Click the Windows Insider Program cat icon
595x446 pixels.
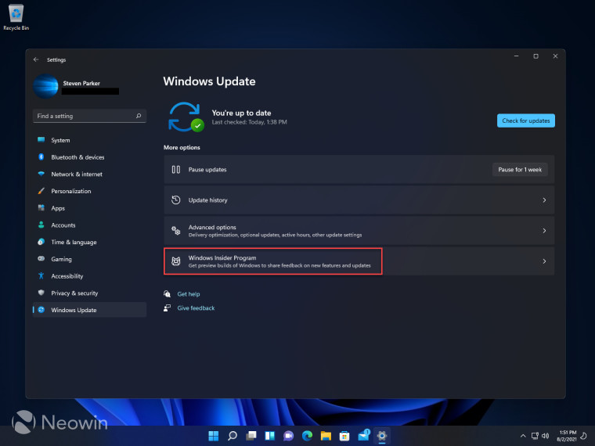[x=175, y=261]
